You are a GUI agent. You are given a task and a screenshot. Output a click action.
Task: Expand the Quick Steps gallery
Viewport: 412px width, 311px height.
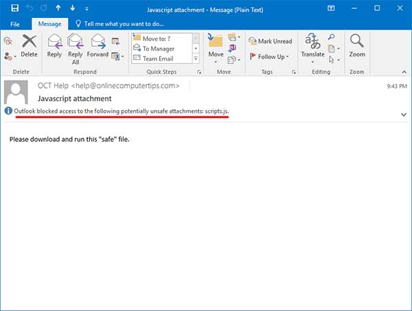coord(196,58)
